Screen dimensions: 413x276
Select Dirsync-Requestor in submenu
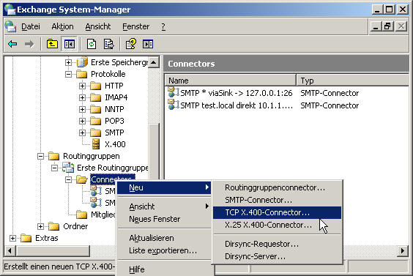277,244
